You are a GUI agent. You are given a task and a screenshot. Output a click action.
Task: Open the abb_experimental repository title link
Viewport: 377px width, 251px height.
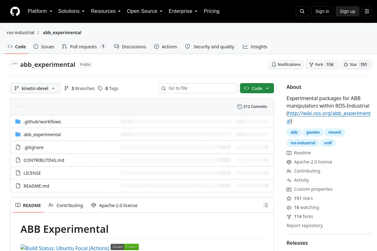point(48,65)
